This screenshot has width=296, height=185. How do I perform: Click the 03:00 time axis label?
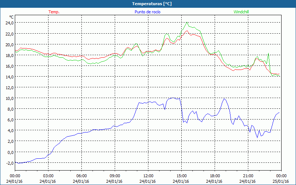coord(48,176)
